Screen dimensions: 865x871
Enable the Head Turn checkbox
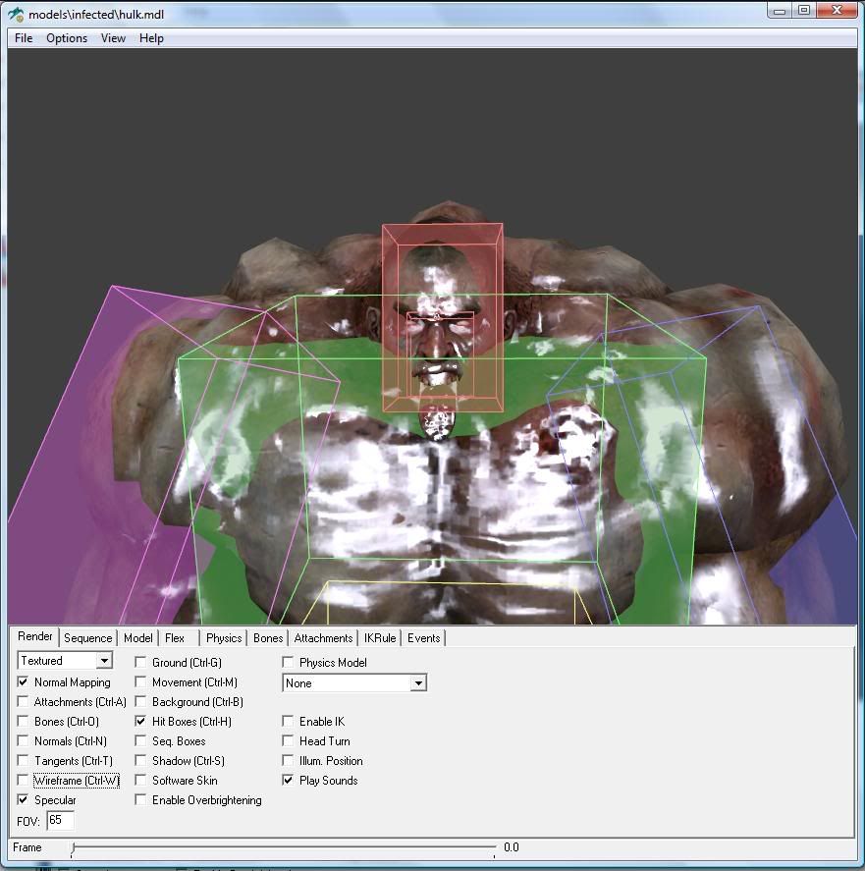point(288,741)
